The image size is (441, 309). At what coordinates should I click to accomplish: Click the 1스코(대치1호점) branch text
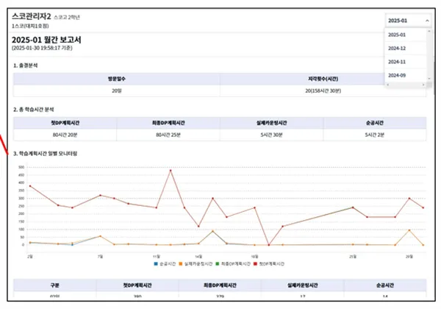tap(30, 26)
